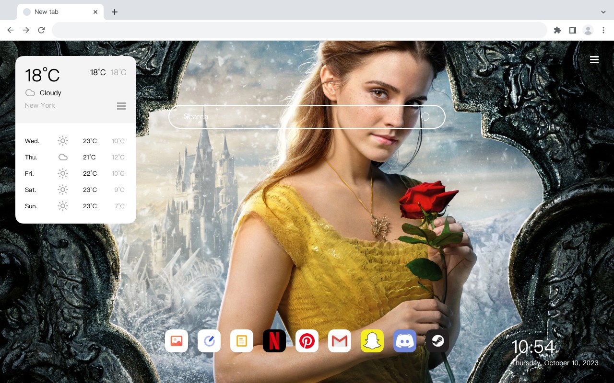Open the Pinterest shortcut
The width and height of the screenshot is (614, 383).
point(307,341)
